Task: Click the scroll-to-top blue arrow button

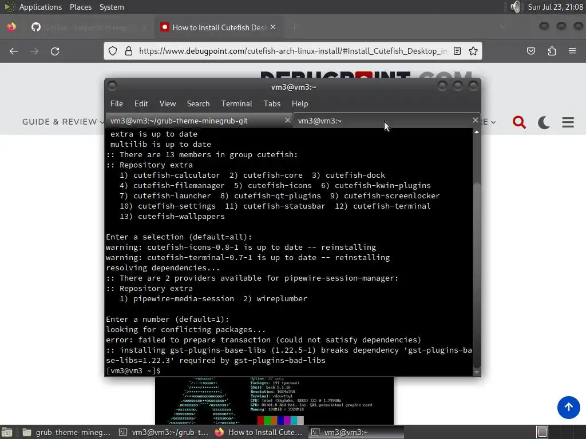Action: (x=568, y=407)
